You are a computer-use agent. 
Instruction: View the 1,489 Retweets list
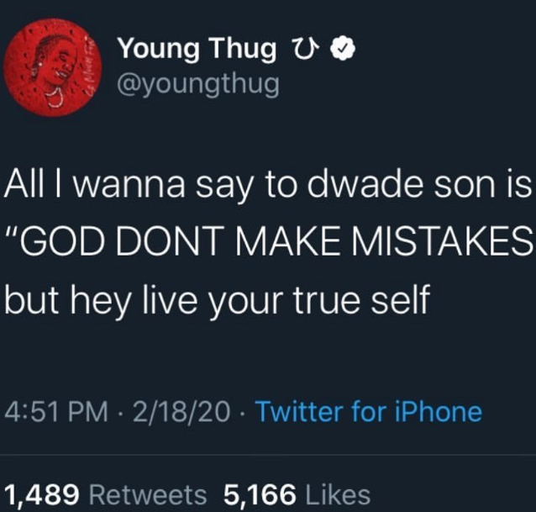(105, 494)
